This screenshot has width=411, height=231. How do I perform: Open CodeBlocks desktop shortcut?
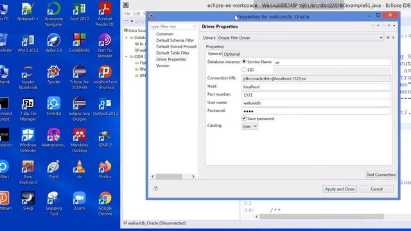tap(79, 43)
